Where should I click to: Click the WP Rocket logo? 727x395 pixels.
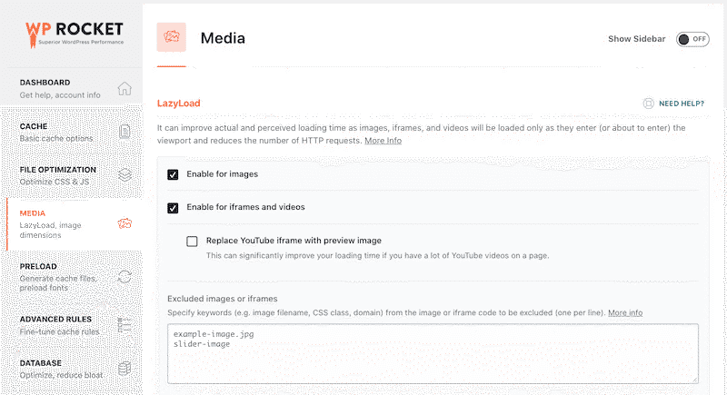[75, 35]
